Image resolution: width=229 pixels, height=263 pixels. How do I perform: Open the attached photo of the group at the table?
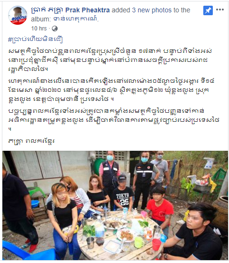click(x=115, y=205)
